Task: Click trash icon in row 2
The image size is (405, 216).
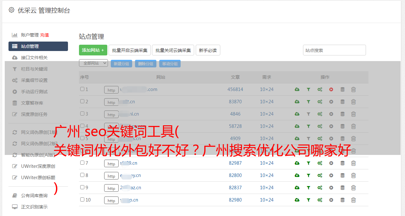Action: [353, 102]
